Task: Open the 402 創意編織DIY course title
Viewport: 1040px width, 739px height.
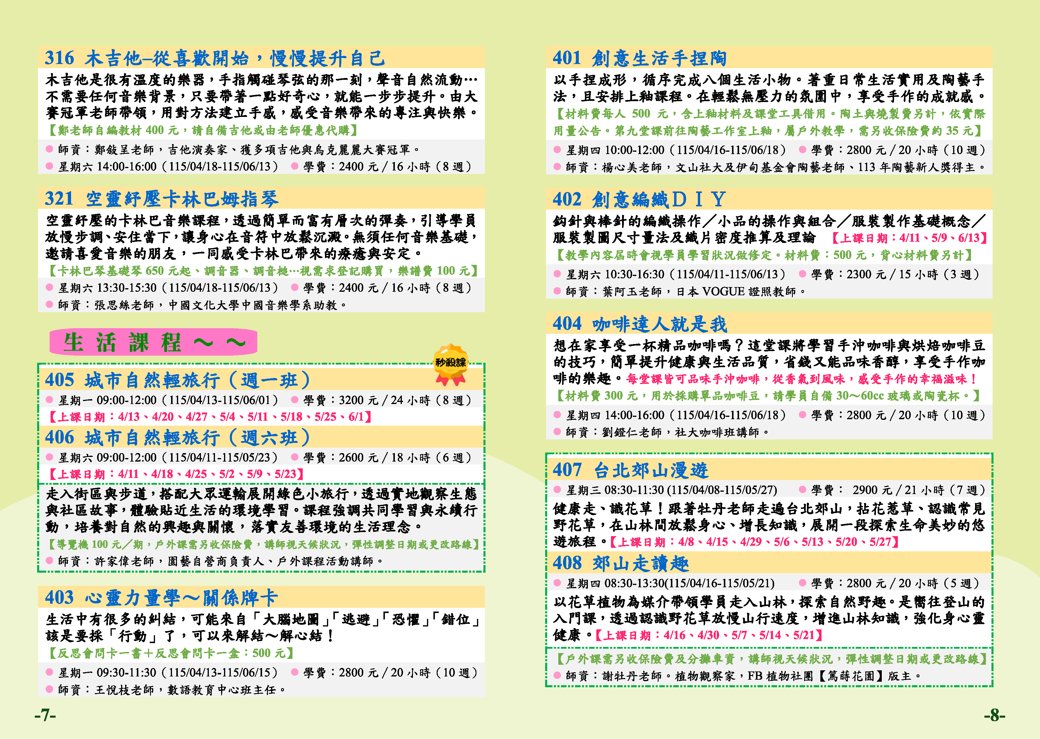Action: 639,199
